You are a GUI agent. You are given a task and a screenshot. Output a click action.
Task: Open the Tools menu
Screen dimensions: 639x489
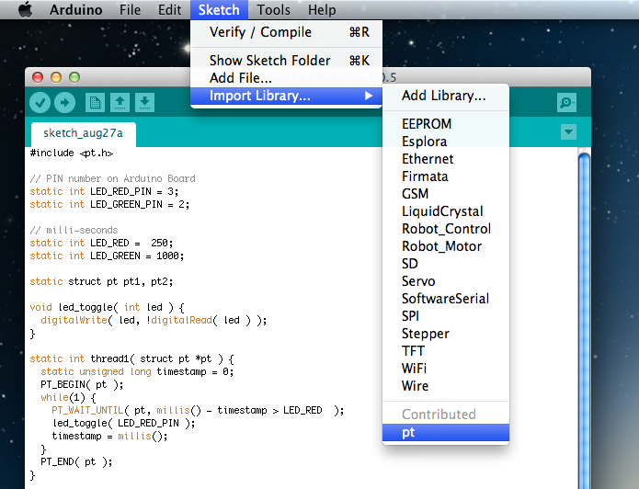pyautogui.click(x=273, y=9)
